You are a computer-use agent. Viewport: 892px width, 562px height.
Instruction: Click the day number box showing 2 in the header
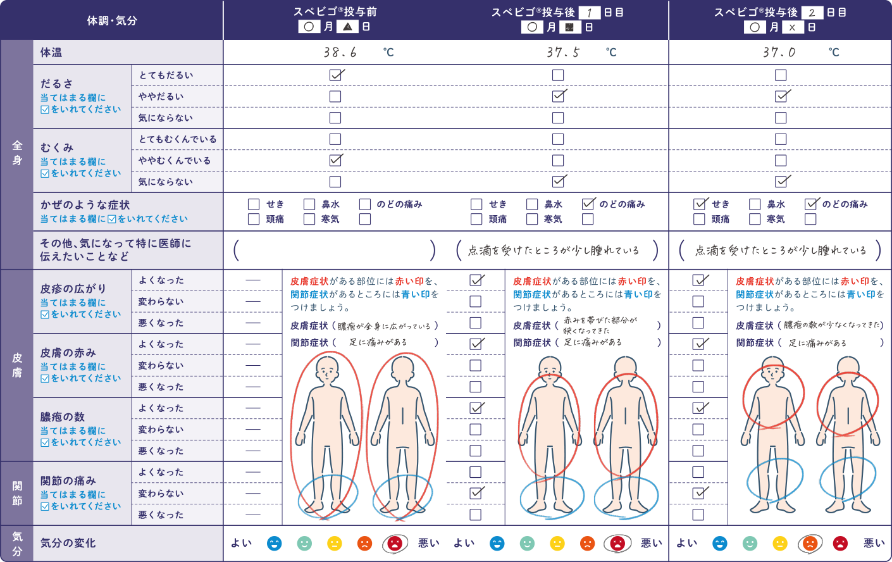click(x=812, y=13)
